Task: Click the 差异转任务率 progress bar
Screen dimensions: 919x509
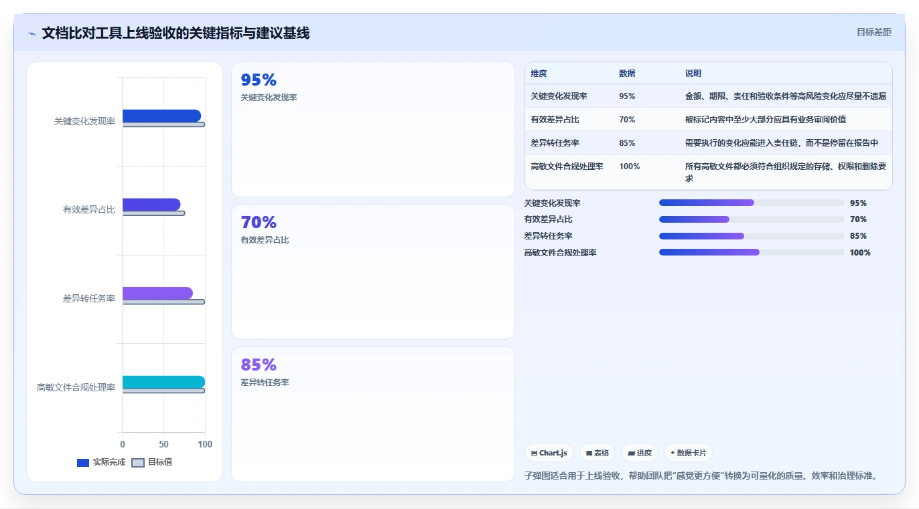Action: [x=752, y=236]
